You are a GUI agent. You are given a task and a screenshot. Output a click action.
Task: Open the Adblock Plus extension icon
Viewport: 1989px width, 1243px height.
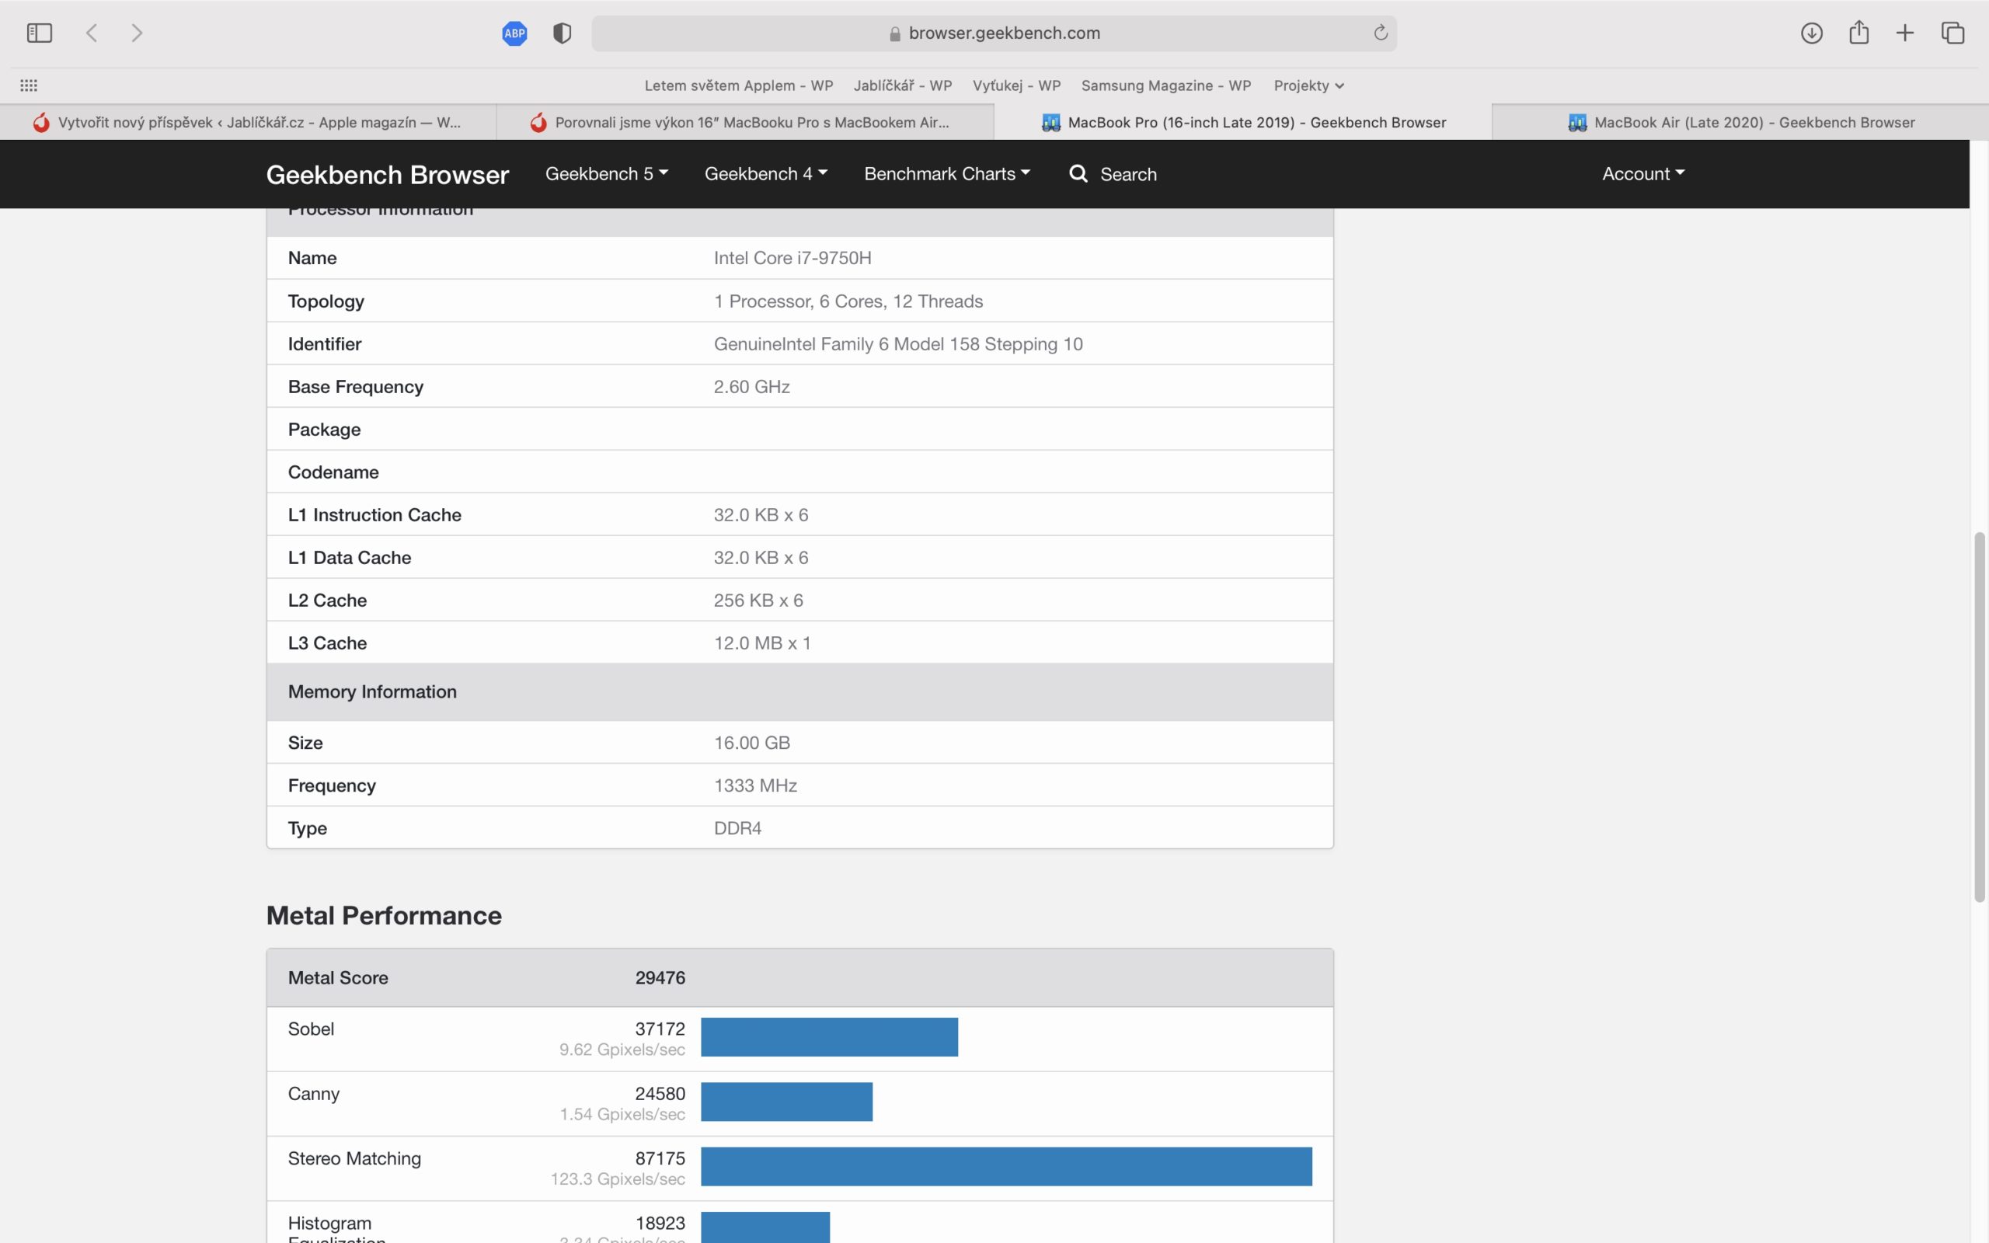coord(514,33)
